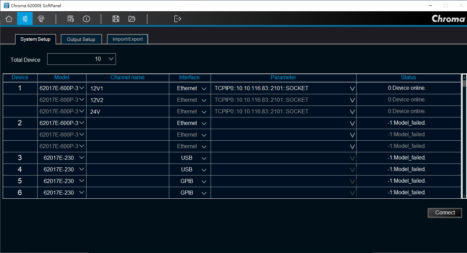The image size is (467, 253).
Task: Click the Model column header
Action: (x=62, y=78)
